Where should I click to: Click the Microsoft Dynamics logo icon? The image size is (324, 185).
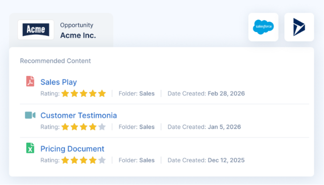pos(299,27)
